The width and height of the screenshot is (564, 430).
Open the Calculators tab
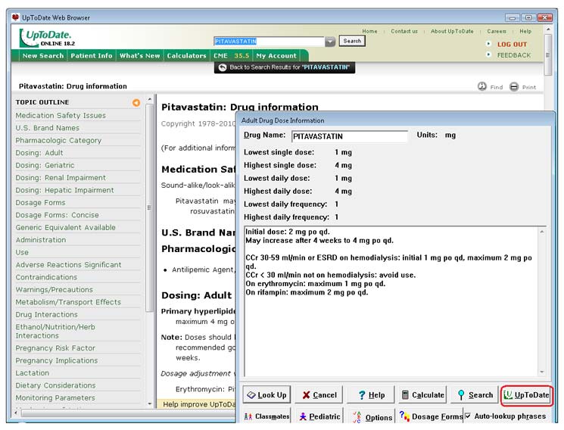click(186, 55)
